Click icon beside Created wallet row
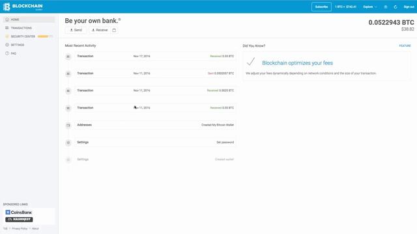Viewport: 417px width, 234px height. tap(68, 160)
